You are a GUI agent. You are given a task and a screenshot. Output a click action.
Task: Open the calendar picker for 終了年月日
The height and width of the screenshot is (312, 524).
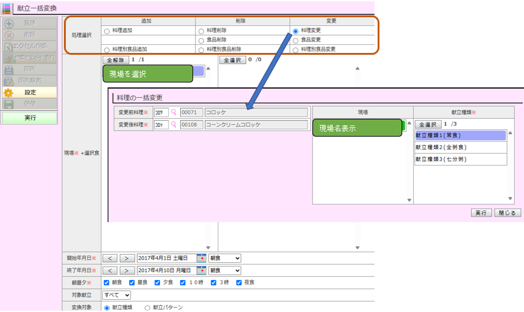point(201,270)
